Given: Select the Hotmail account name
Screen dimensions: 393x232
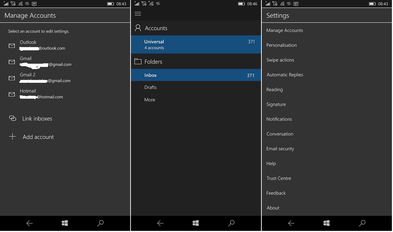Looking at the screenshot, I should click(28, 91).
